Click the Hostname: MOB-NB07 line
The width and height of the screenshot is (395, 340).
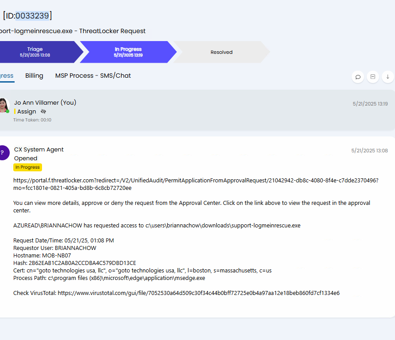pos(42,256)
